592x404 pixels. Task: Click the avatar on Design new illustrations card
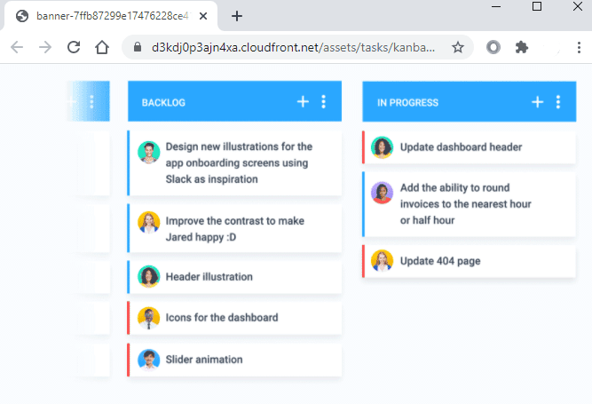coord(149,153)
